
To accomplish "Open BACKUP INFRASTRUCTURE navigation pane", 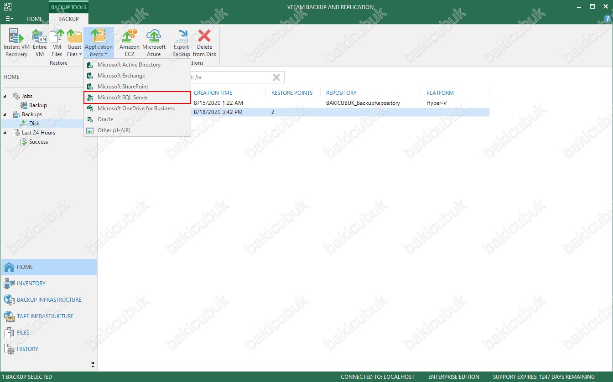I will tap(48, 300).
